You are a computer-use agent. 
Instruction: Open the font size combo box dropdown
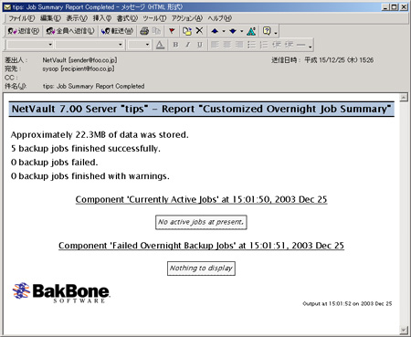point(147,45)
